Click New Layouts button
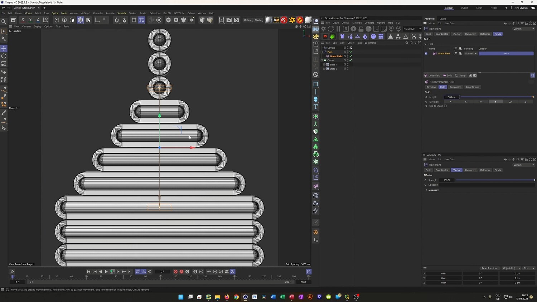This screenshot has height=302, width=537. [x=521, y=8]
